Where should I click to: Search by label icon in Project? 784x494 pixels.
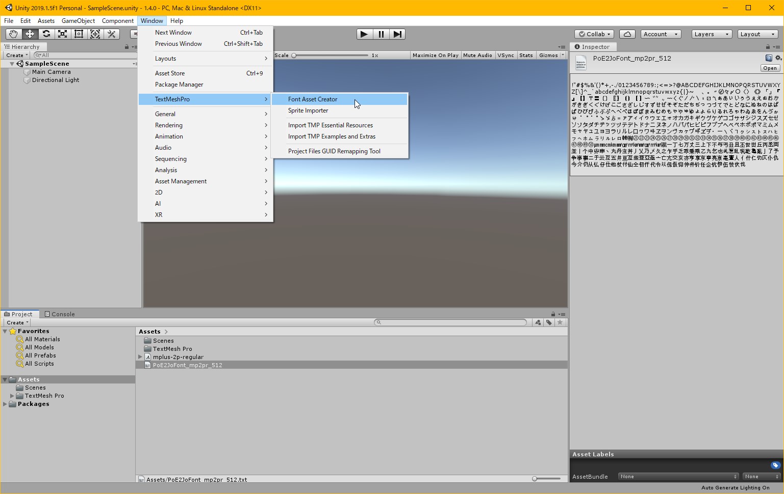549,322
